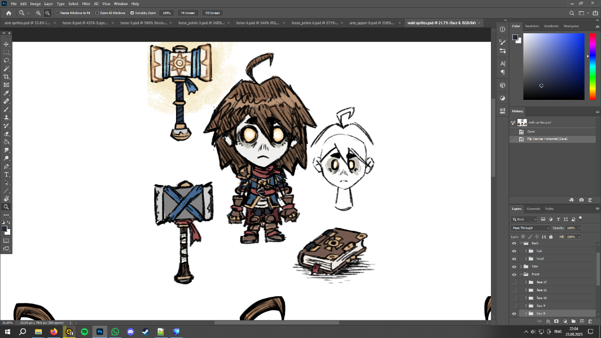
Task: Switch to the Channels tab
Action: tap(533, 209)
